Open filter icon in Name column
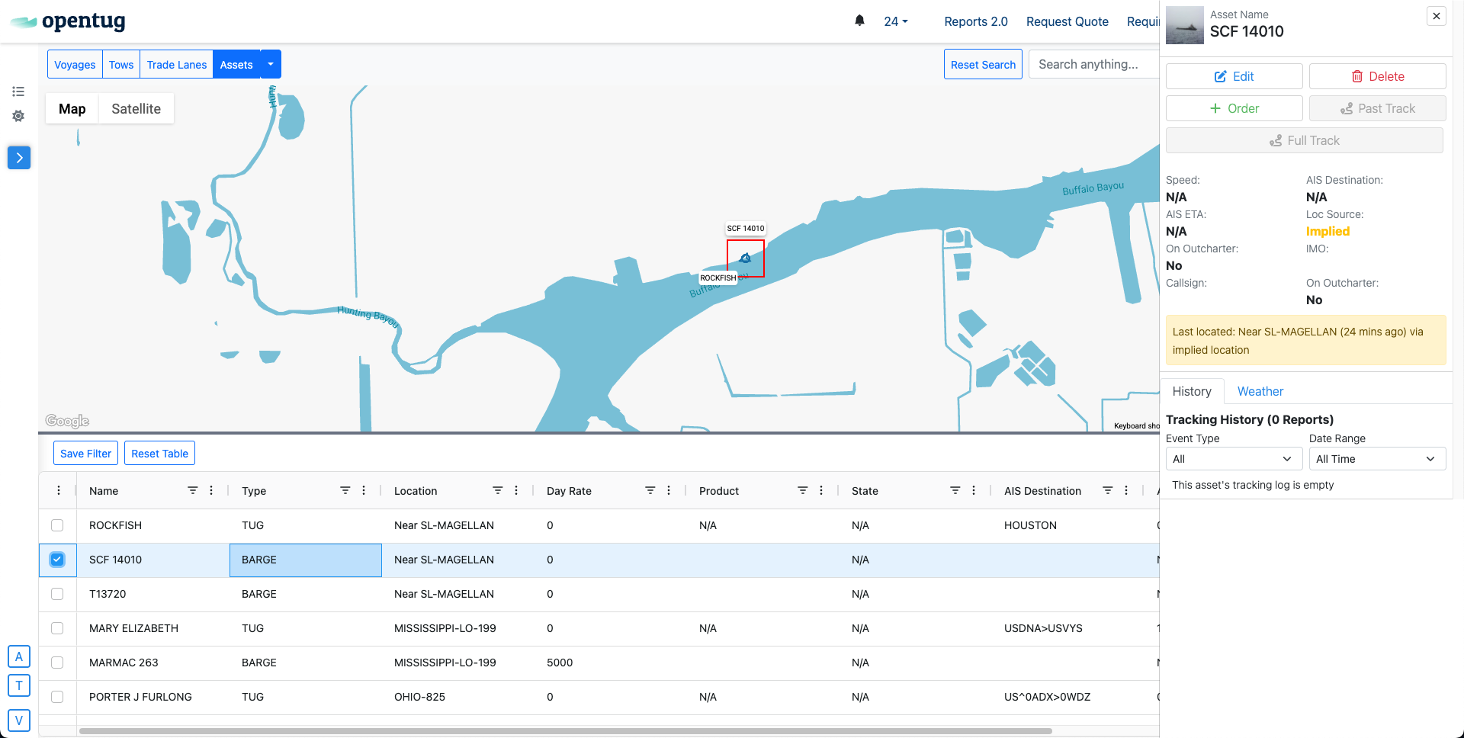1464x738 pixels. (193, 490)
